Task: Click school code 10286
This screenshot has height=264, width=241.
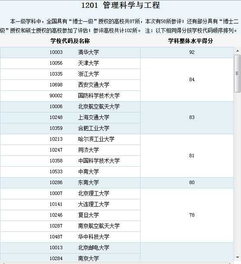Action: pyautogui.click(x=56, y=182)
